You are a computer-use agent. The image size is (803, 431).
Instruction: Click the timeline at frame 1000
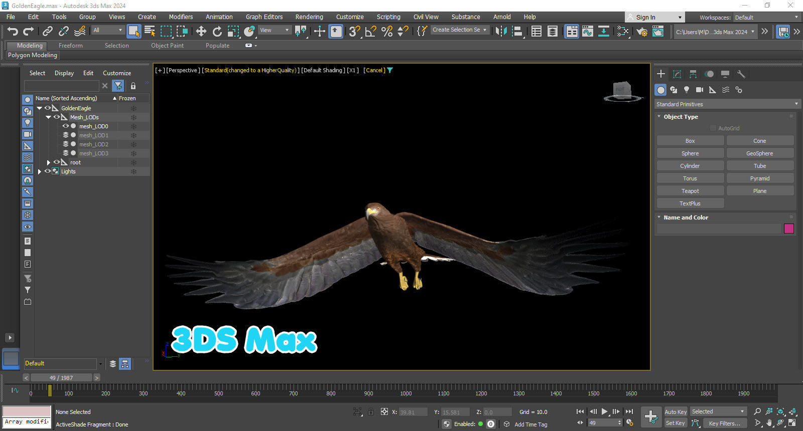coord(406,390)
